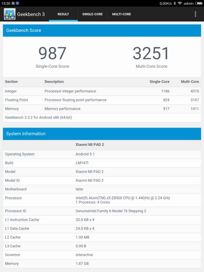Tap the clock in the status bar
The image size is (204, 272).
tap(5, 3)
